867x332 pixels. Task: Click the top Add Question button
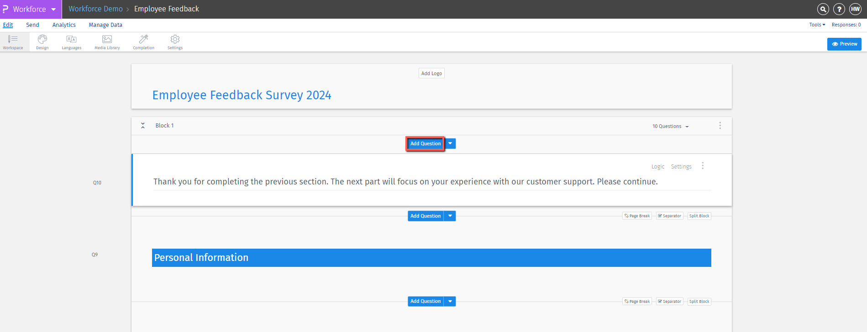426,143
